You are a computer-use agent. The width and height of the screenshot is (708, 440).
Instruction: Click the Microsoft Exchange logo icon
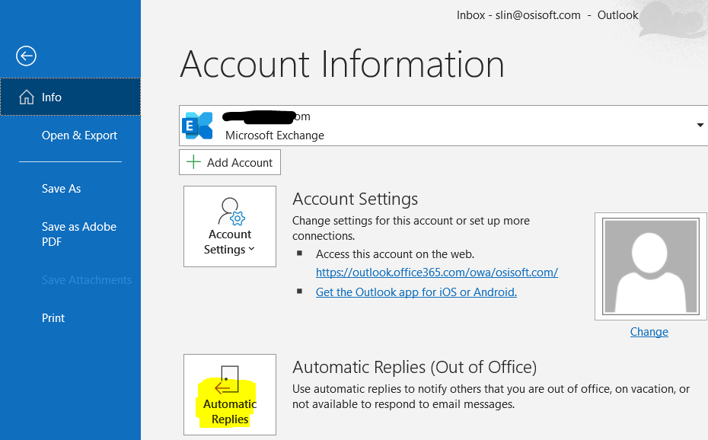pyautogui.click(x=198, y=126)
